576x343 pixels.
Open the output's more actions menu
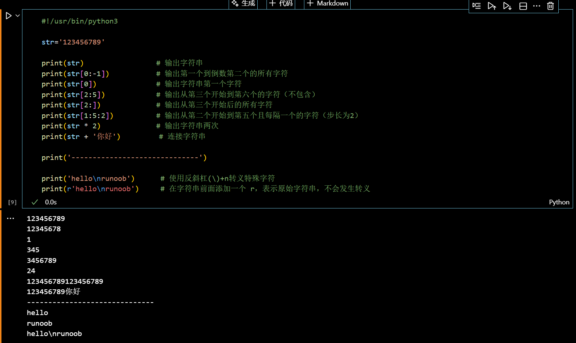click(x=10, y=218)
